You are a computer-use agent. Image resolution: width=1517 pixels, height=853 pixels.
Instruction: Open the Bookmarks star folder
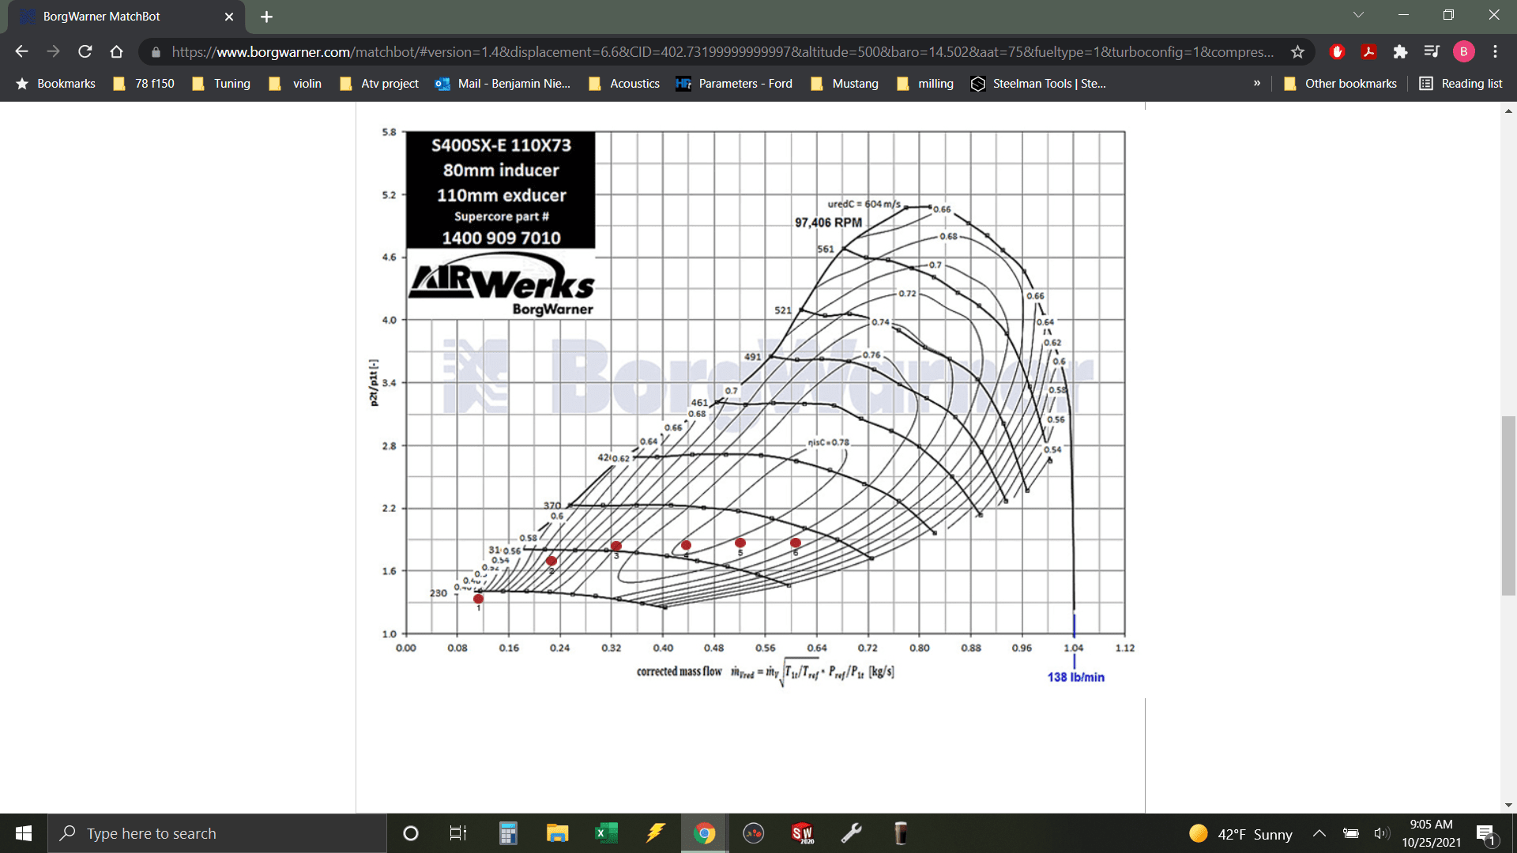click(55, 84)
